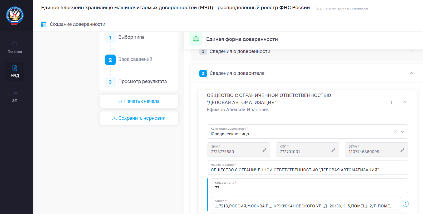Click Группа электронных сервисов link
Screen dimensions: 423x214
click(x=342, y=8)
